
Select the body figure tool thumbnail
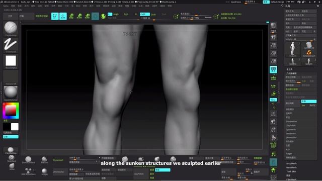tap(293, 49)
